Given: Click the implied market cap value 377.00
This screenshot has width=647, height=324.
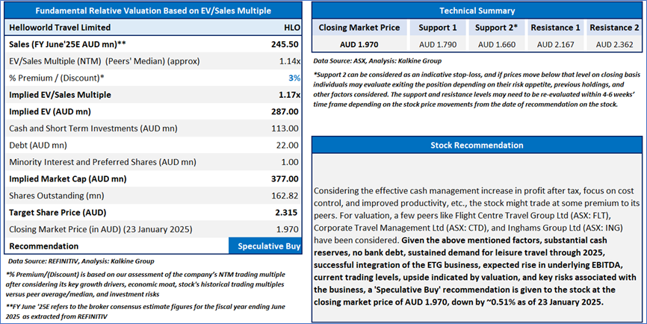Looking at the screenshot, I should (285, 179).
